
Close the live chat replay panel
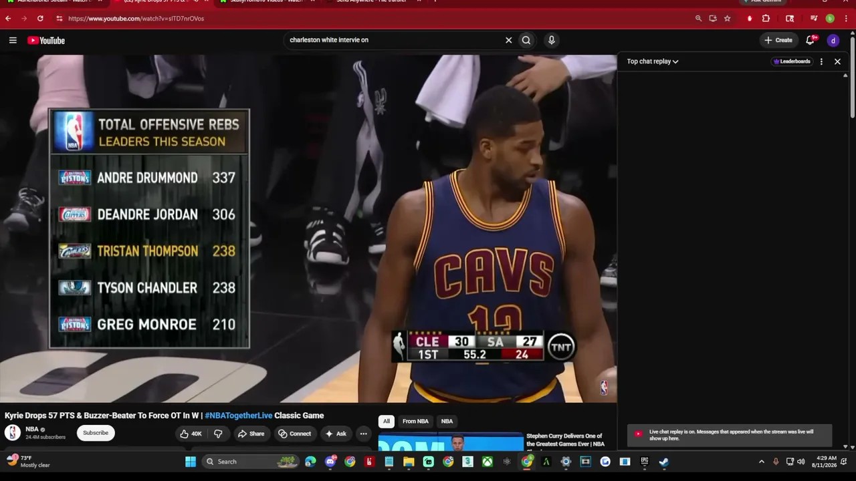pos(837,61)
